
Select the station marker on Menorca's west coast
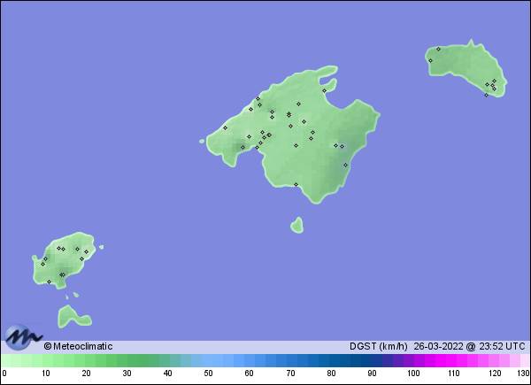tap(430, 60)
